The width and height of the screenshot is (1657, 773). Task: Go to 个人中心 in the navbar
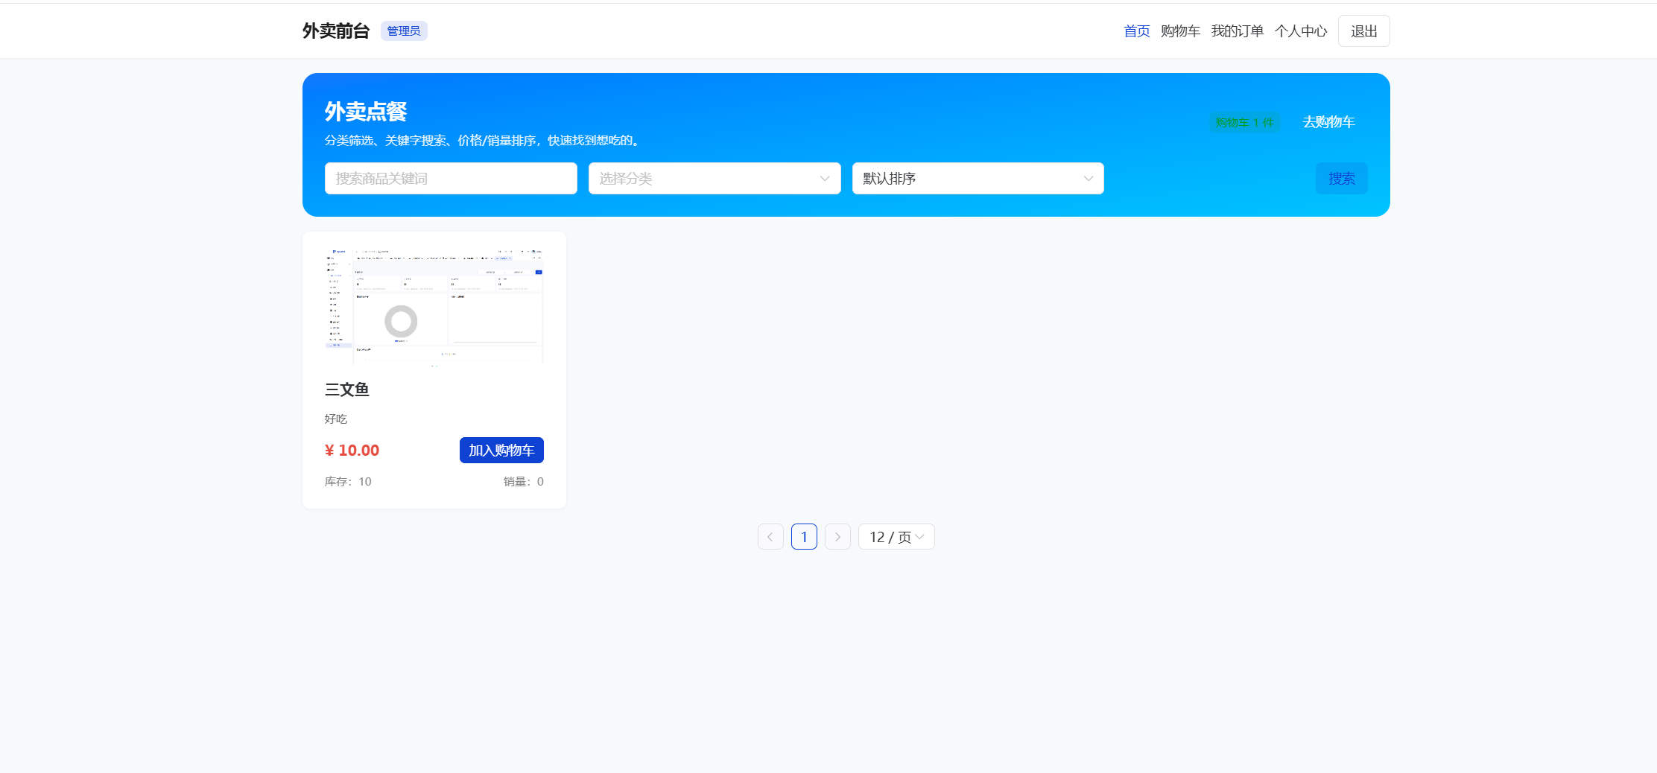pos(1300,31)
